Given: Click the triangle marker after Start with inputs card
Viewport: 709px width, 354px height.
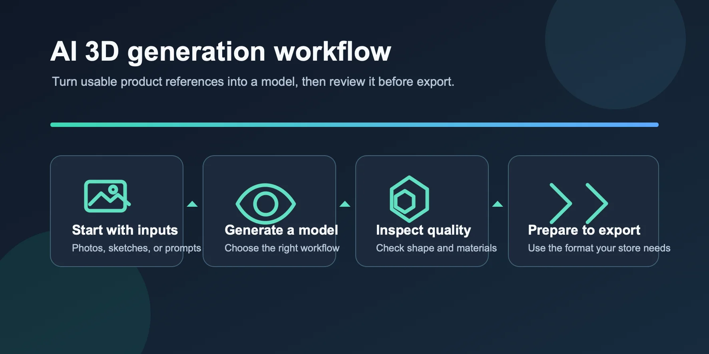Looking at the screenshot, I should [x=192, y=204].
